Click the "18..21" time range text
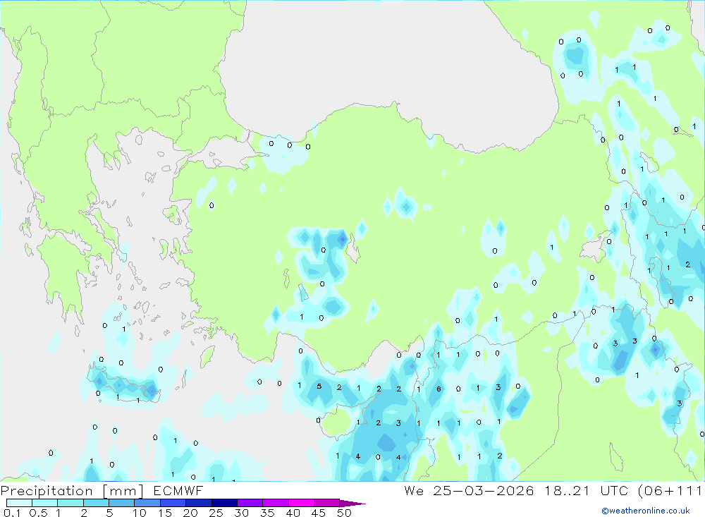 (x=567, y=491)
